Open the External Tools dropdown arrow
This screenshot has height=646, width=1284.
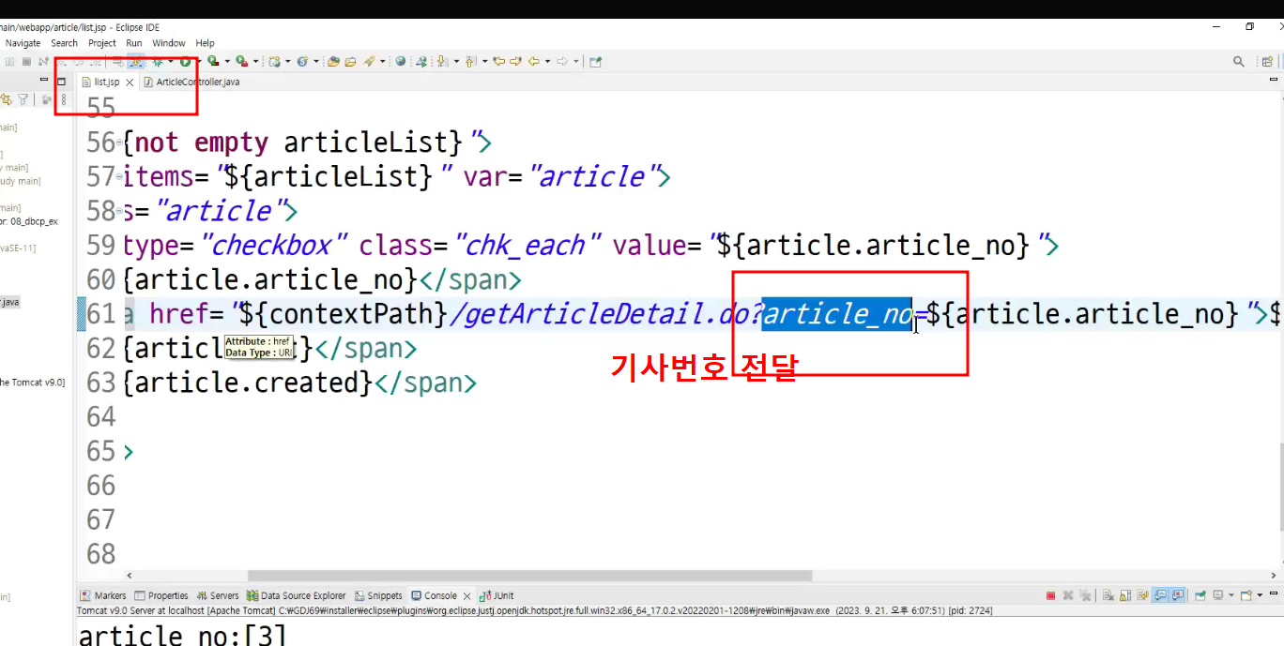255,62
